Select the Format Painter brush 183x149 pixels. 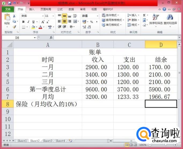[14, 27]
